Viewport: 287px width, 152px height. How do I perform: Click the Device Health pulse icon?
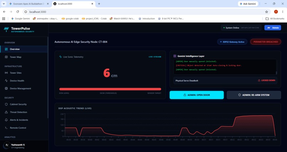(x=6, y=81)
